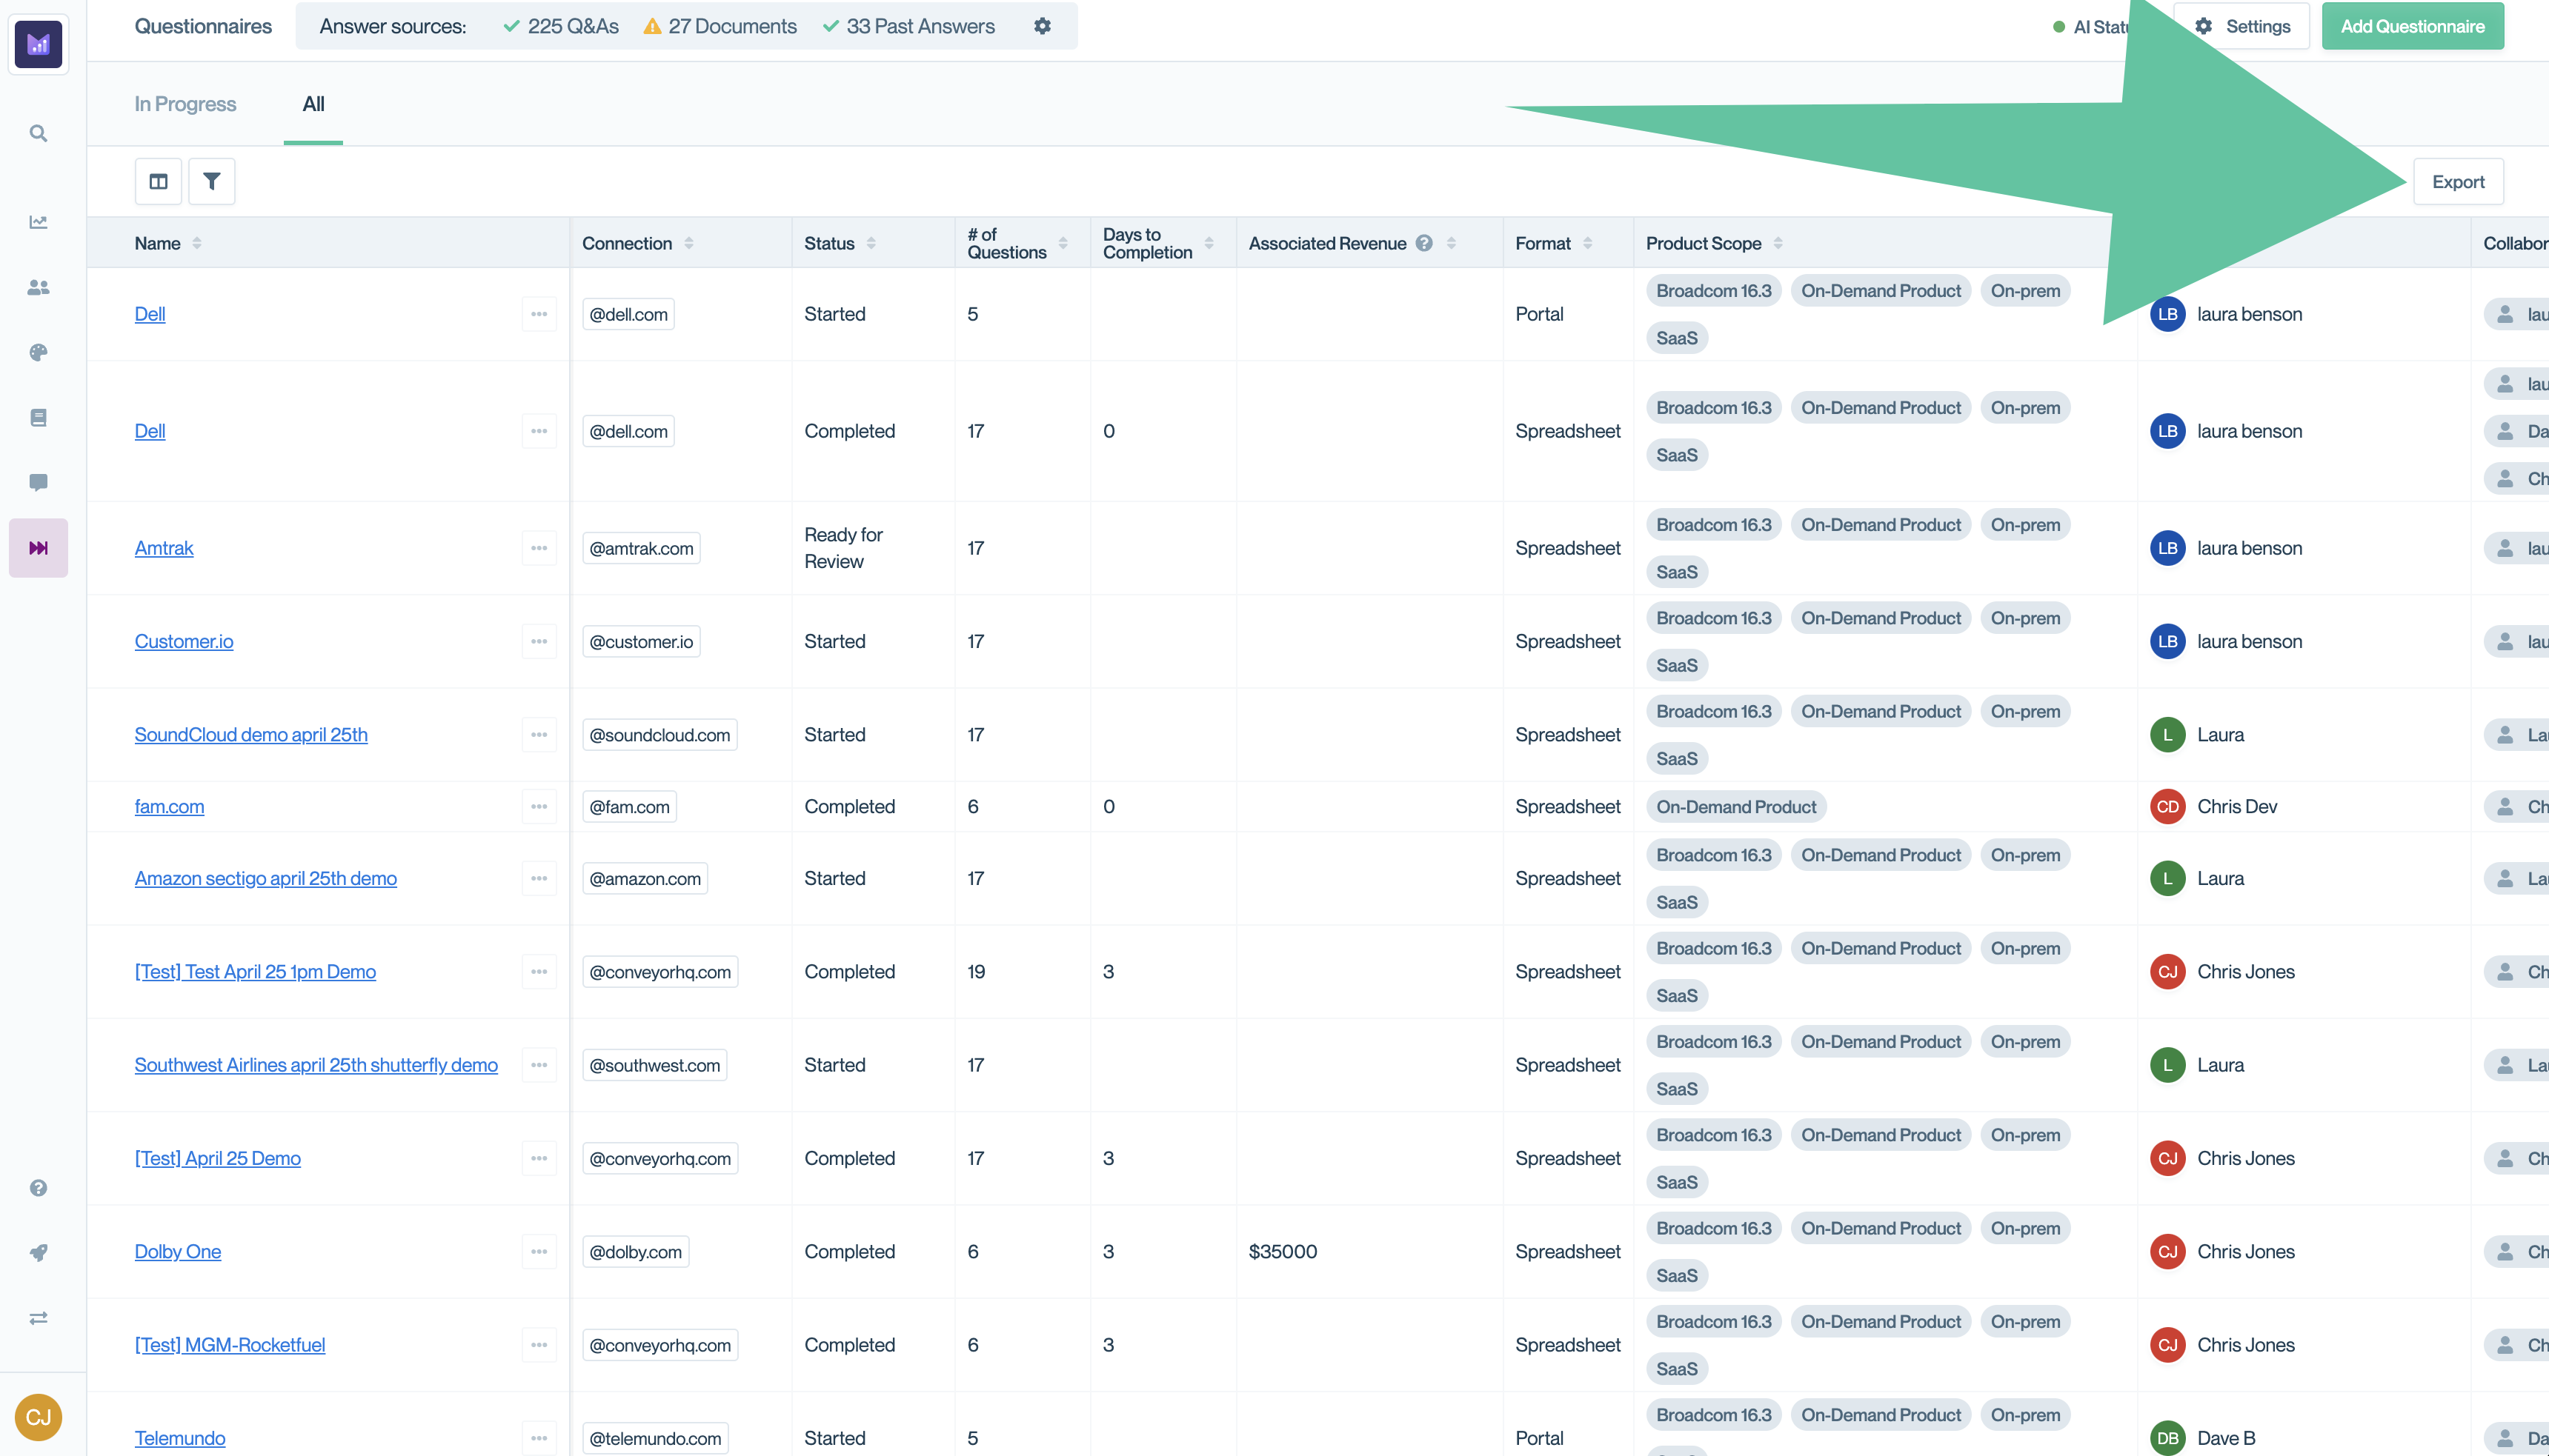Select the fast-forward questionnaires icon in sidebar

click(38, 547)
